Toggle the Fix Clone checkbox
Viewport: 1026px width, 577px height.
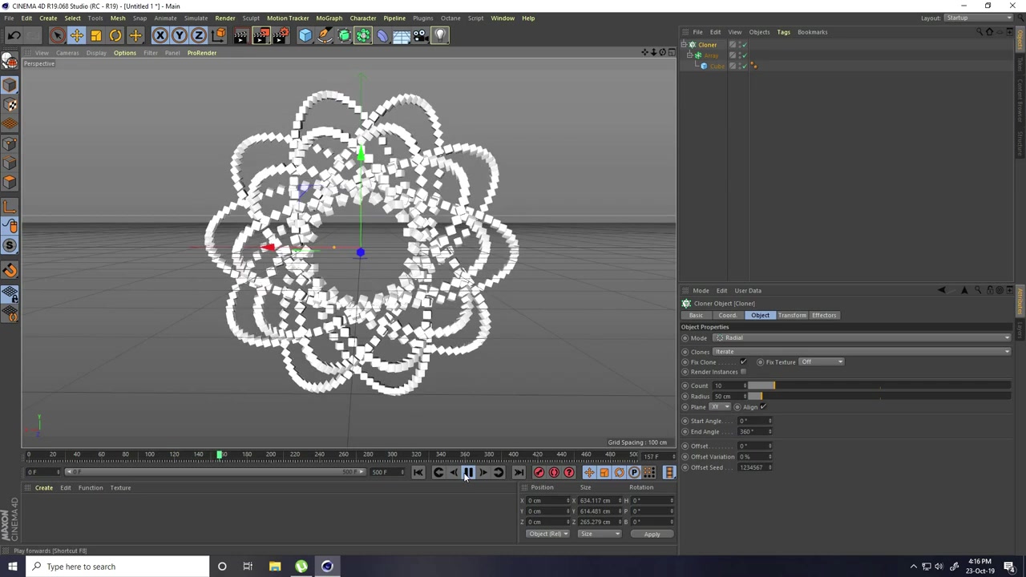[x=743, y=361]
